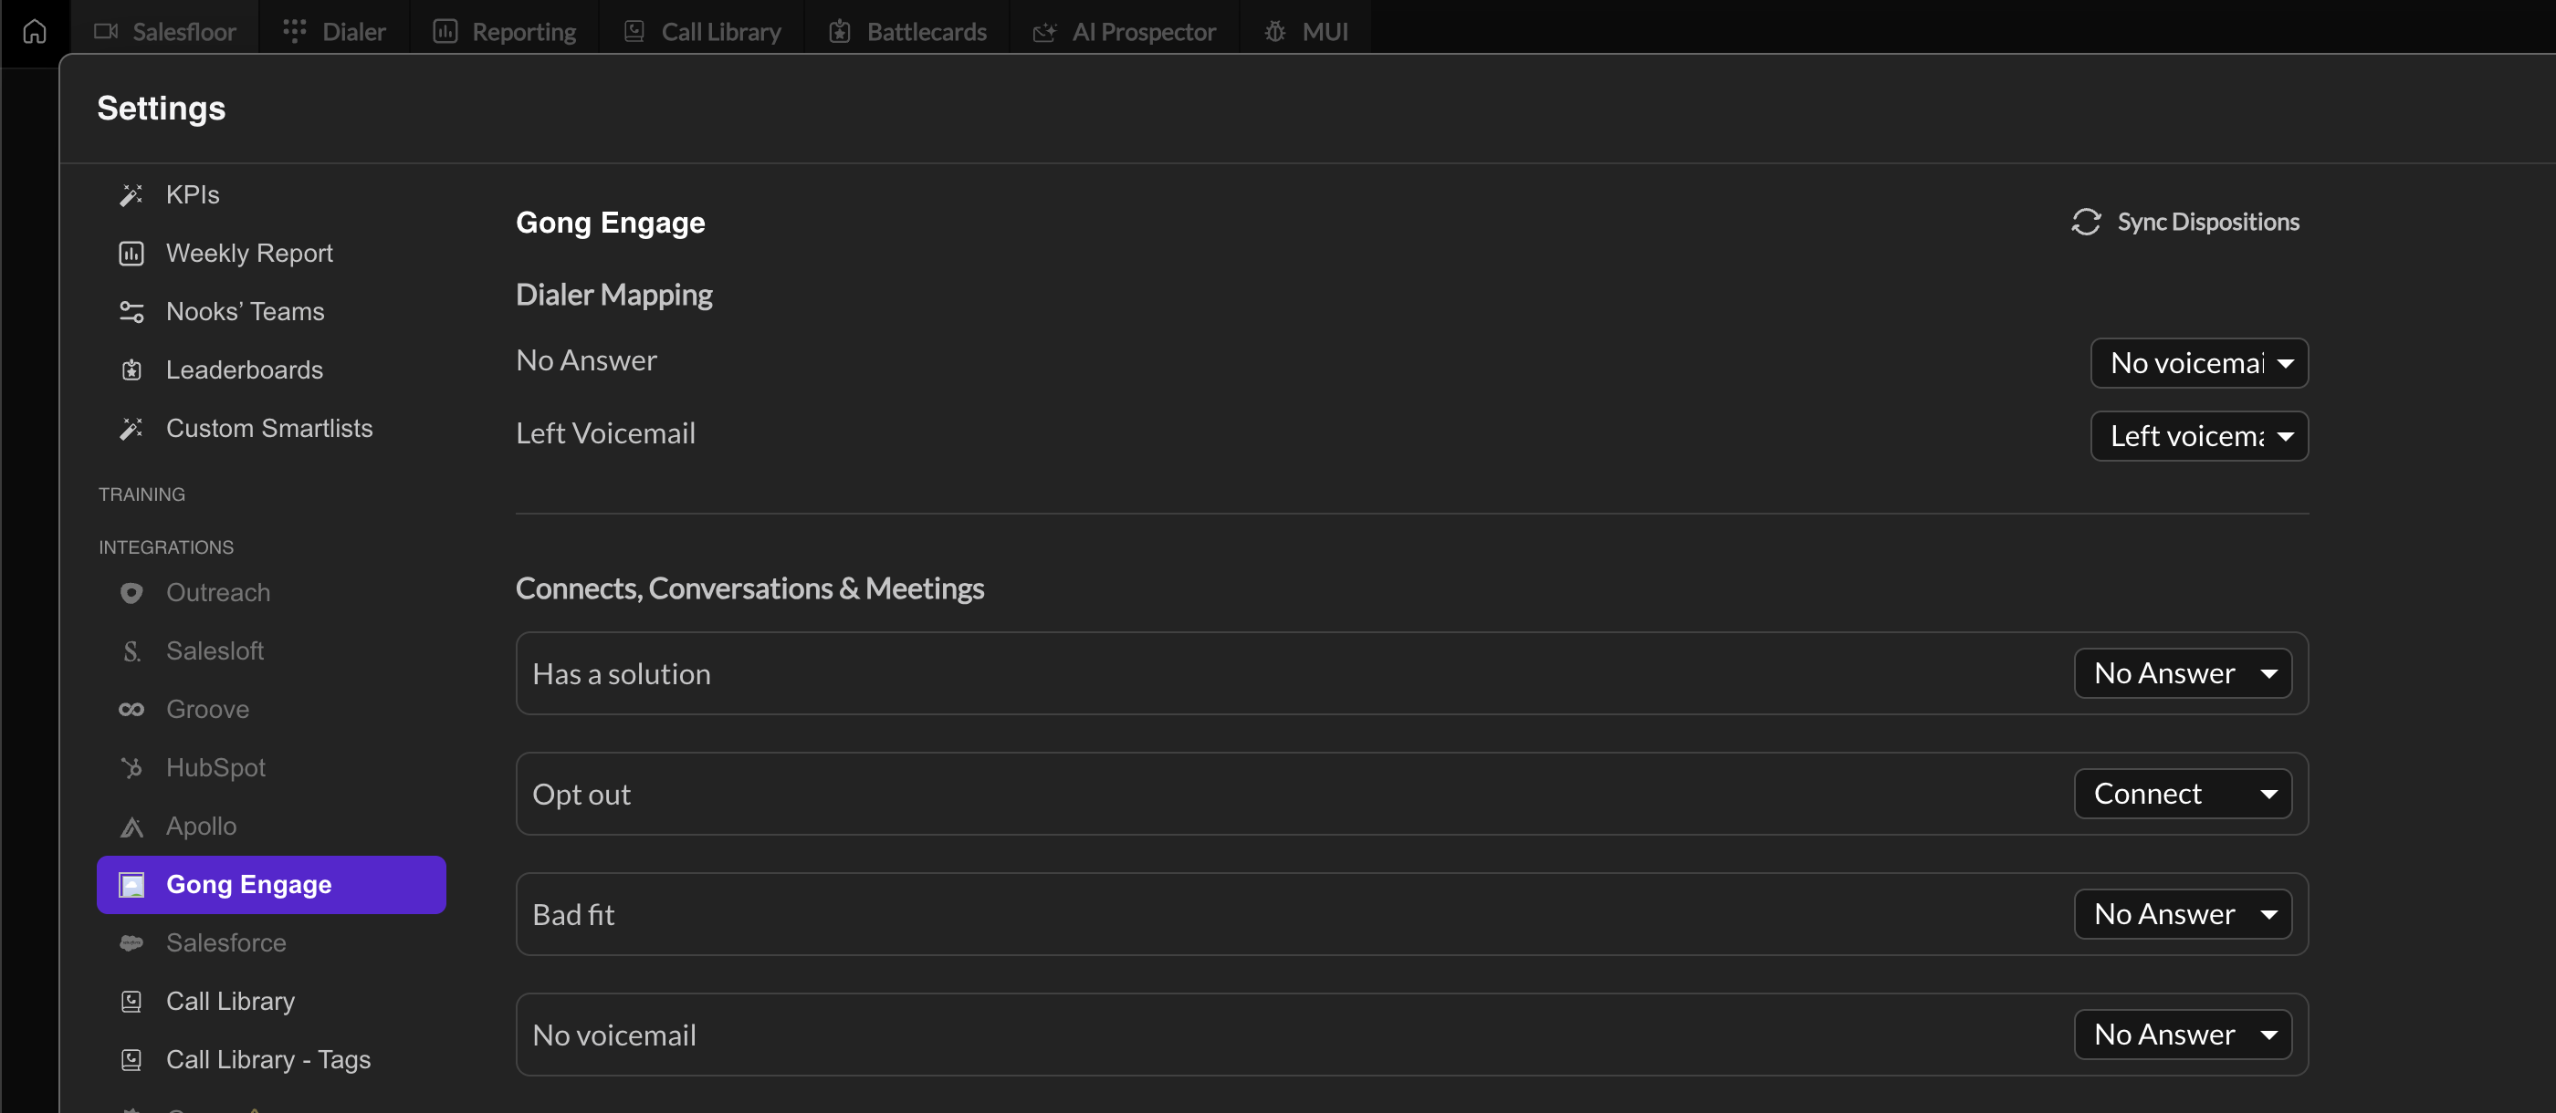Switch to the Salesfloor tab
2556x1113 pixels.
tap(164, 32)
